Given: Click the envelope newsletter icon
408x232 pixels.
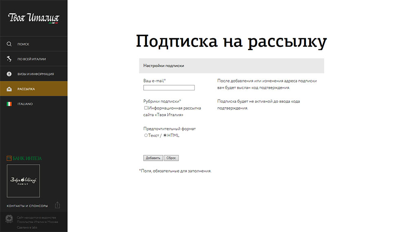Looking at the screenshot, I should [9, 89].
